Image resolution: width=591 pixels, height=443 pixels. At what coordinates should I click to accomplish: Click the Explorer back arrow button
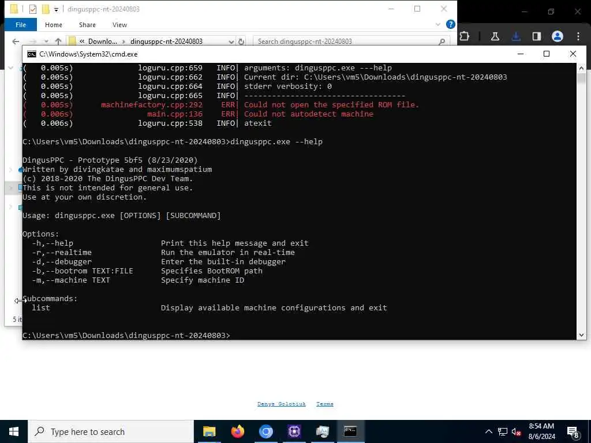pos(16,42)
